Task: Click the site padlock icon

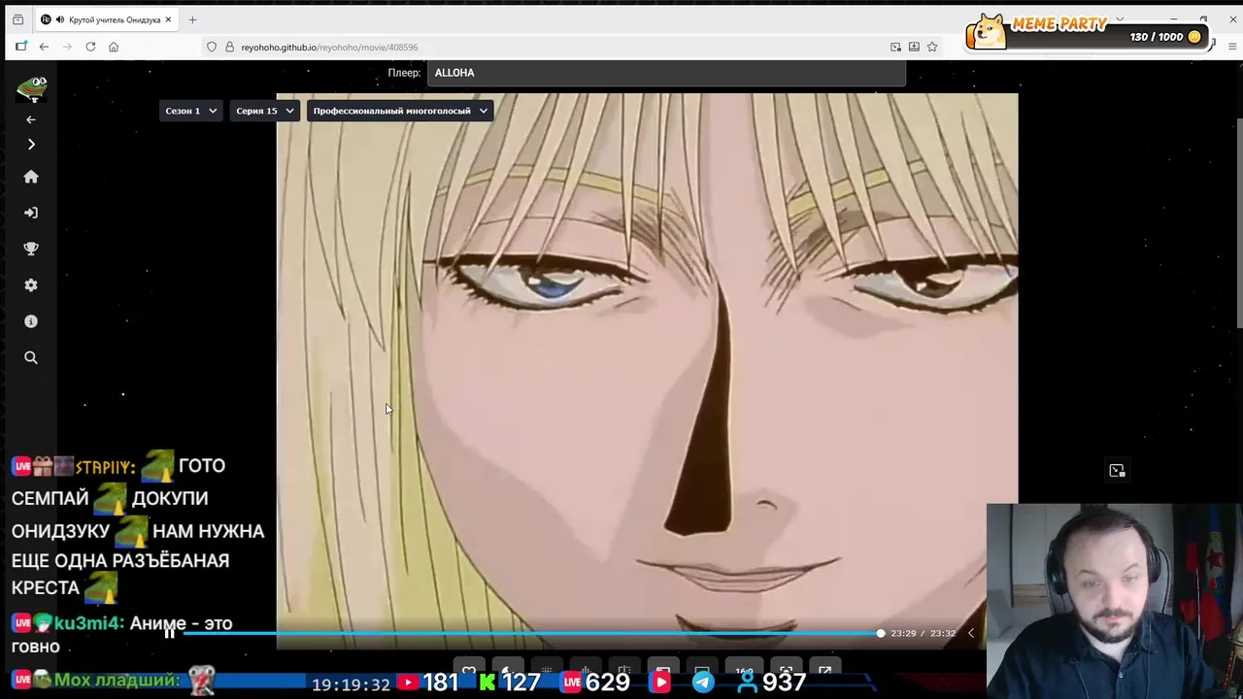Action: click(x=230, y=47)
